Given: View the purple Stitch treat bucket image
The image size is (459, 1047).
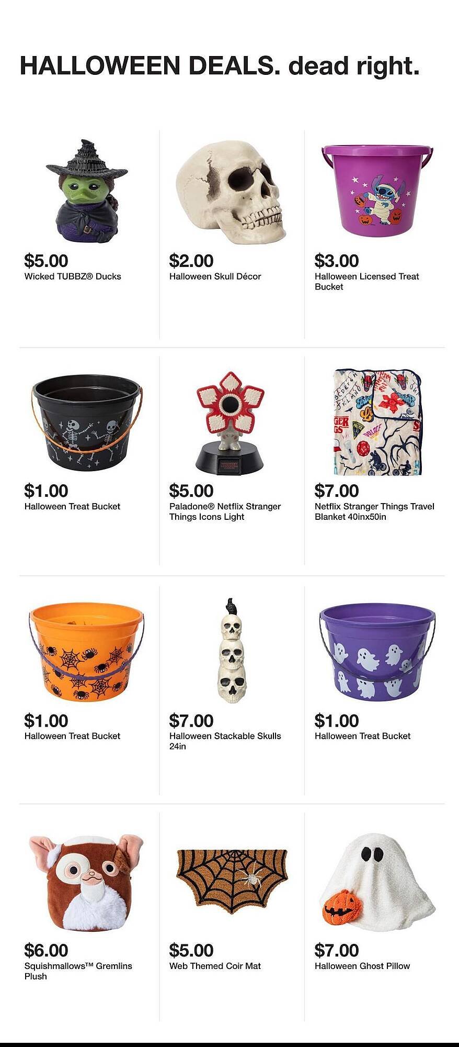Looking at the screenshot, I should point(377,191).
